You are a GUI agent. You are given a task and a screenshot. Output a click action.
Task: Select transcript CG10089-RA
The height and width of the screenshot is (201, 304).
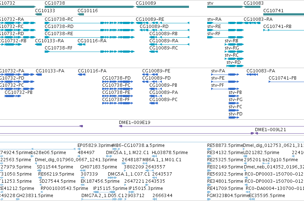tap(169, 44)
